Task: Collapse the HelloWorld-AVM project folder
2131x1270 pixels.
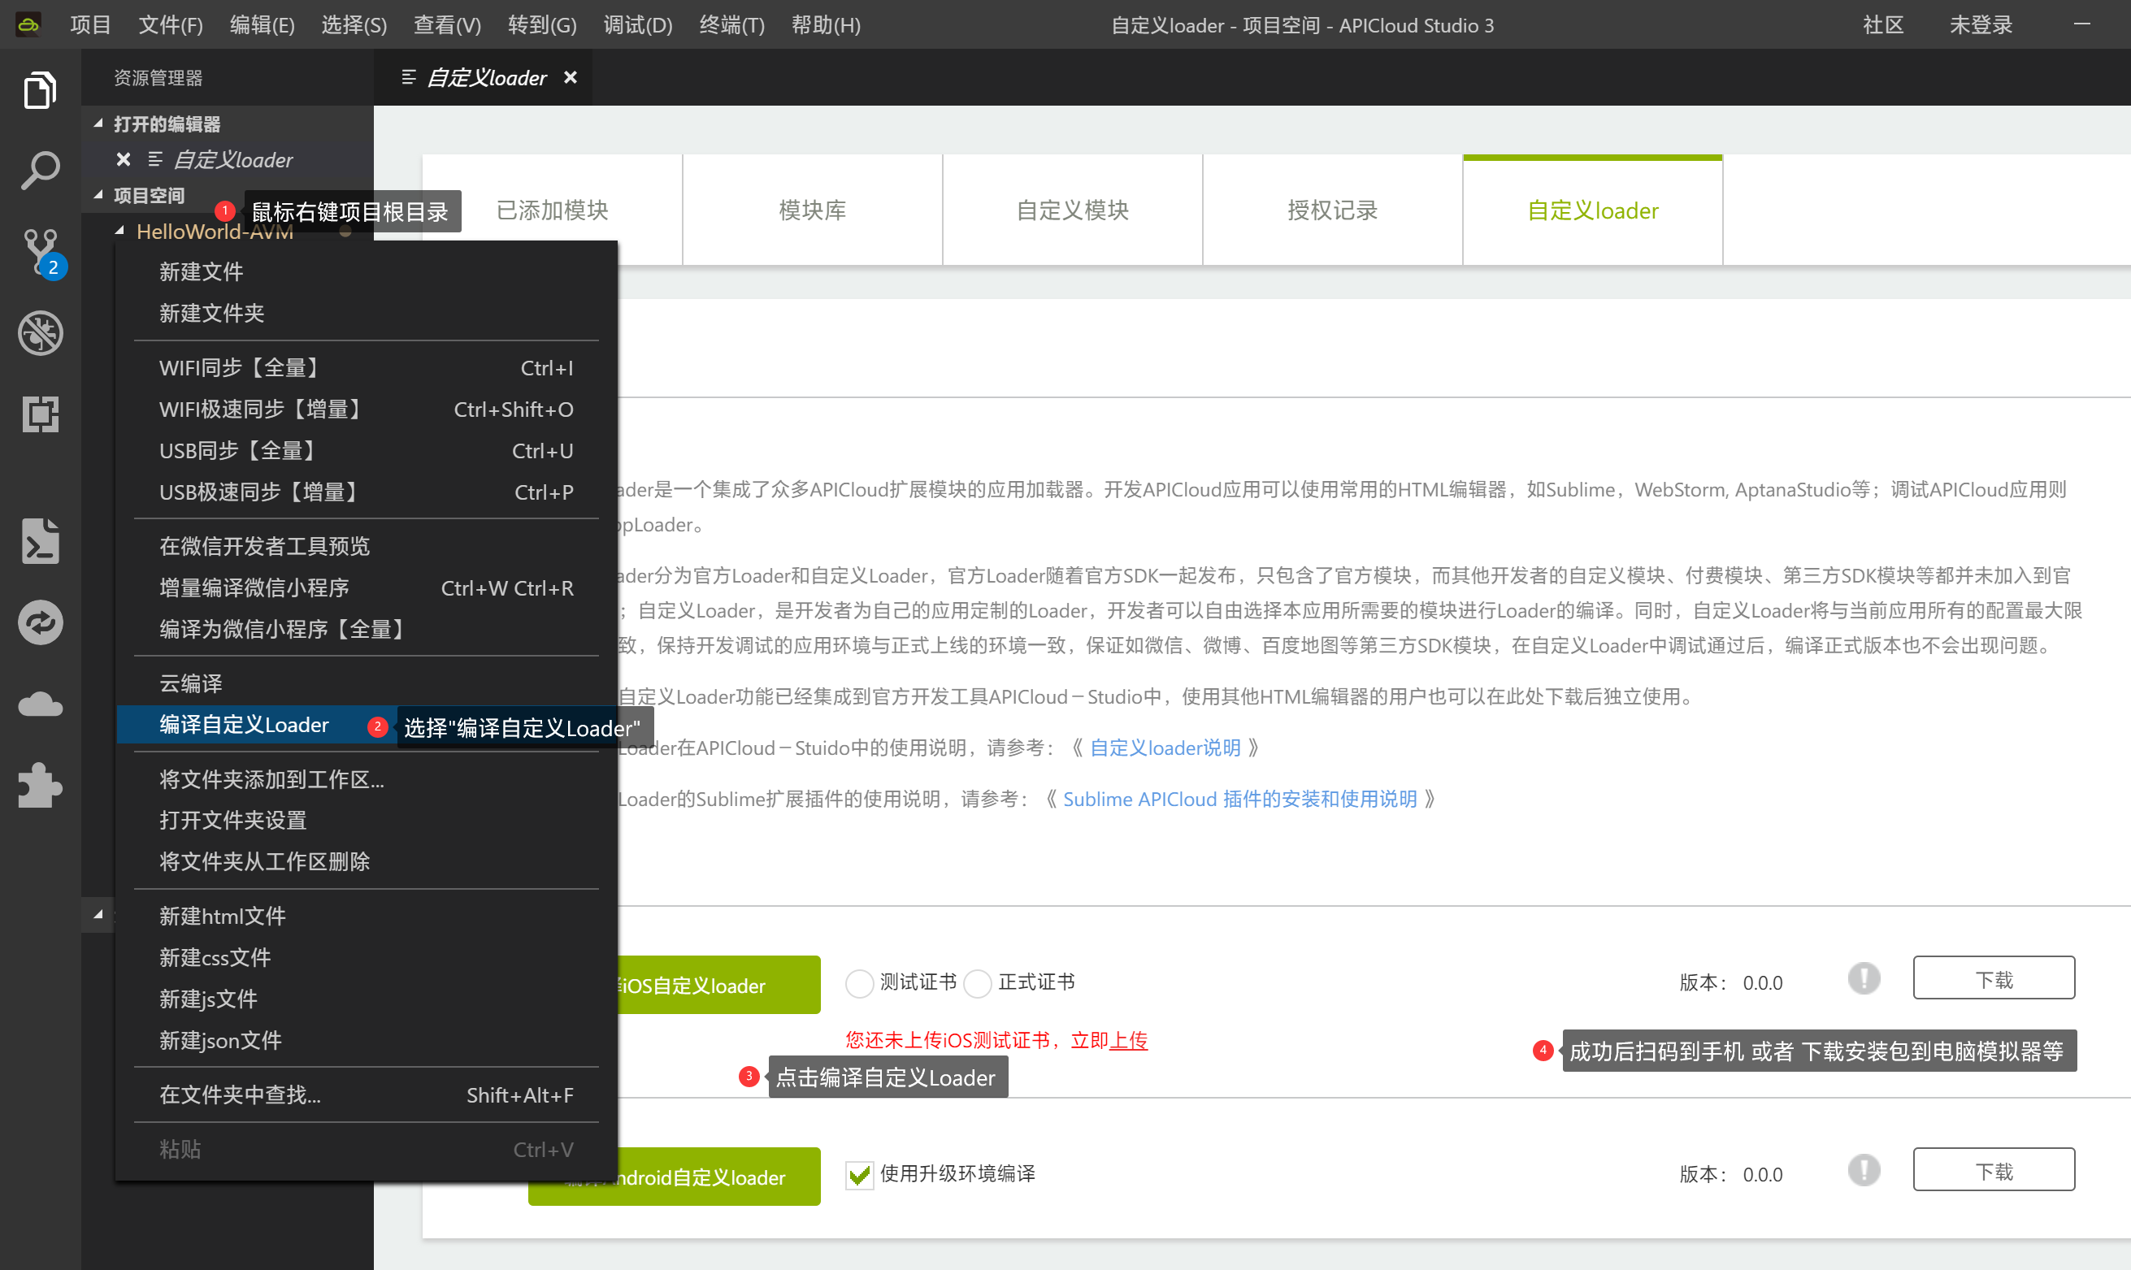Action: [119, 231]
